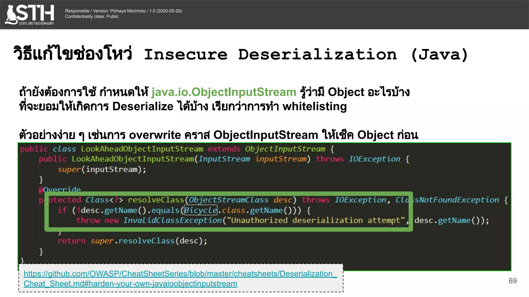Click the Responsible / Version header line
Screen dimensions: 529x297
pyautogui.click(x=123, y=11)
